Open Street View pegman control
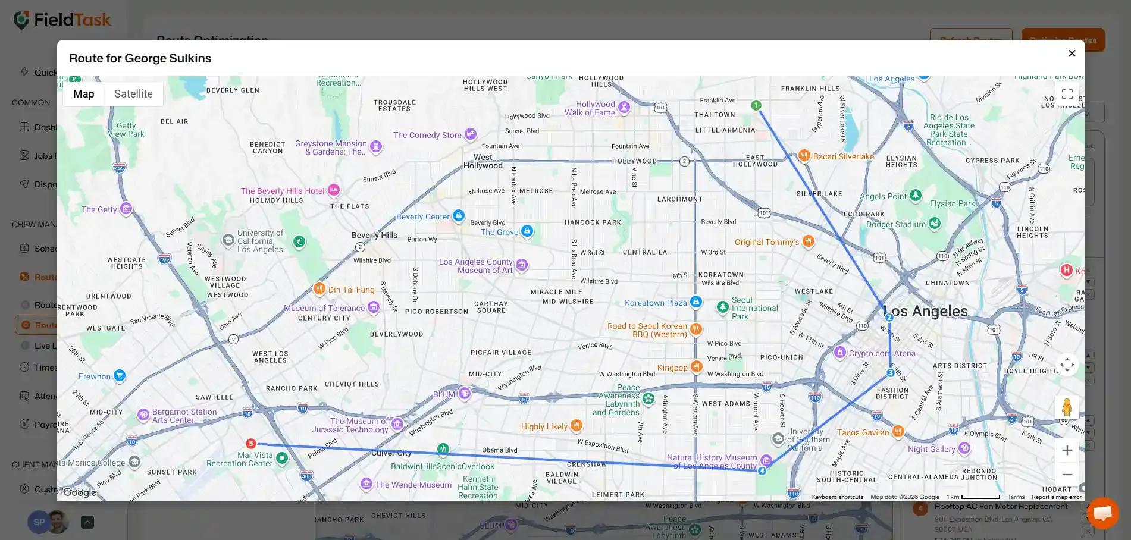This screenshot has height=540, width=1131. [x=1067, y=407]
